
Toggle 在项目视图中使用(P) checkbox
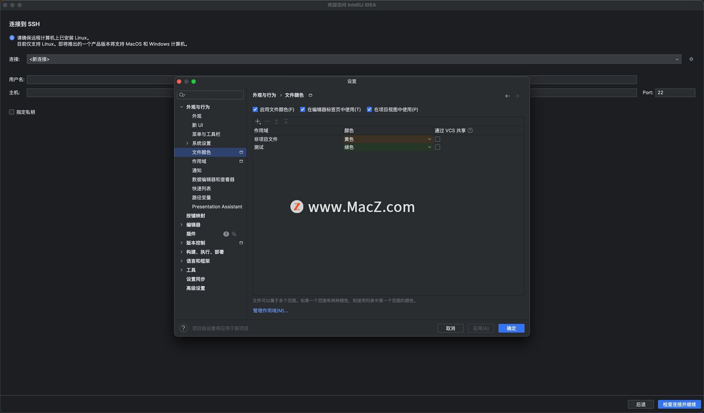pos(370,110)
